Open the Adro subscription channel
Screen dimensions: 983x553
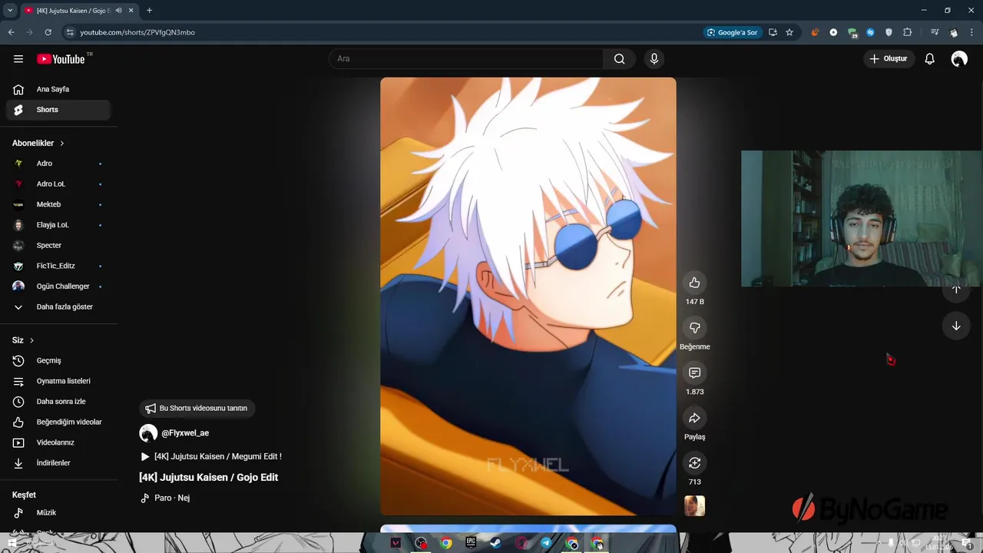tap(58, 164)
